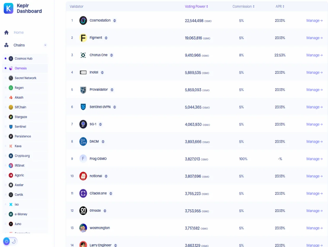Image resolution: width=328 pixels, height=247 pixels.
Task: Select Secret Network in the chains list
Action: click(x=25, y=78)
